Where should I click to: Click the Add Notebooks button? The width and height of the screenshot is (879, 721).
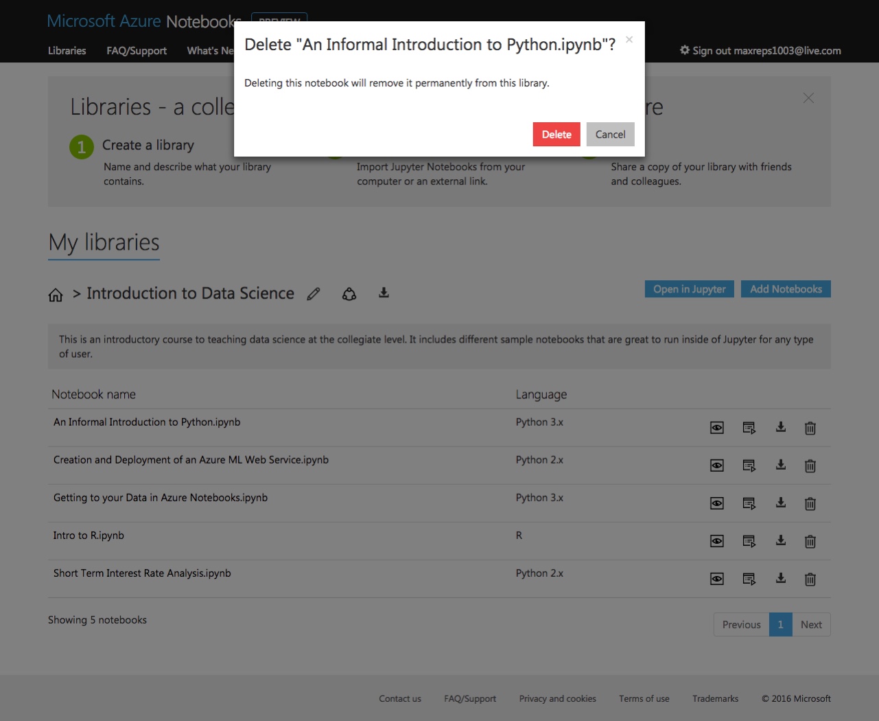(786, 289)
